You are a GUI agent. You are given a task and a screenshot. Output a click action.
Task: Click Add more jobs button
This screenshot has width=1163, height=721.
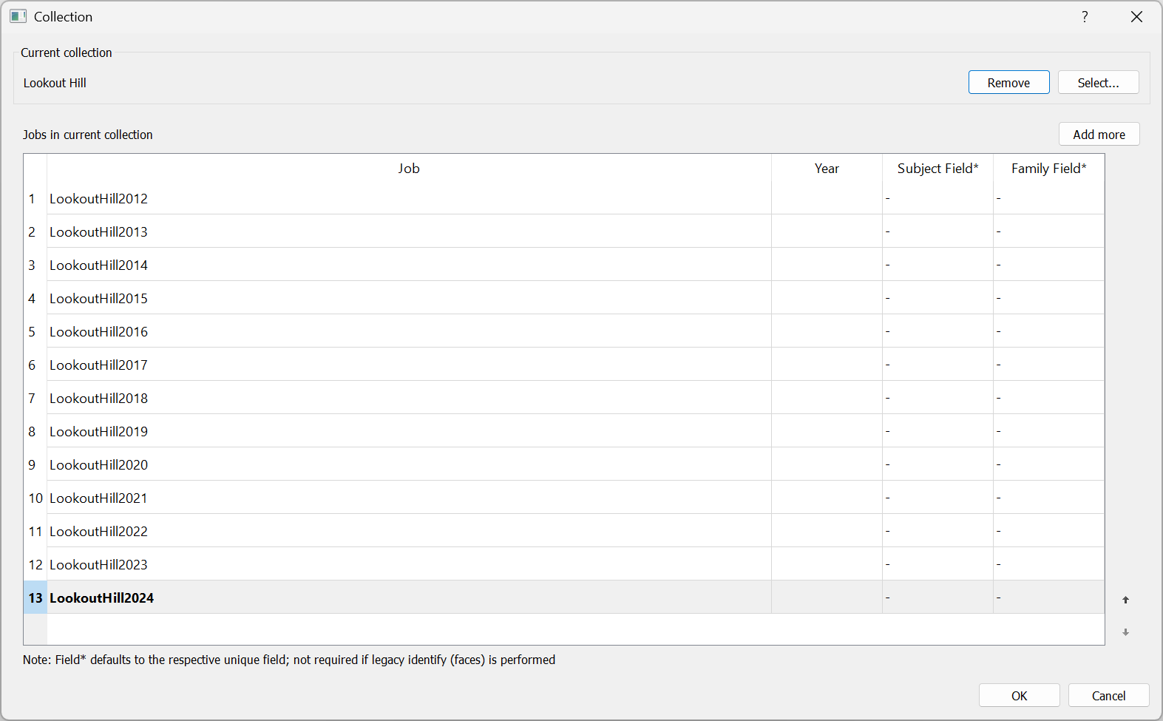pyautogui.click(x=1099, y=135)
